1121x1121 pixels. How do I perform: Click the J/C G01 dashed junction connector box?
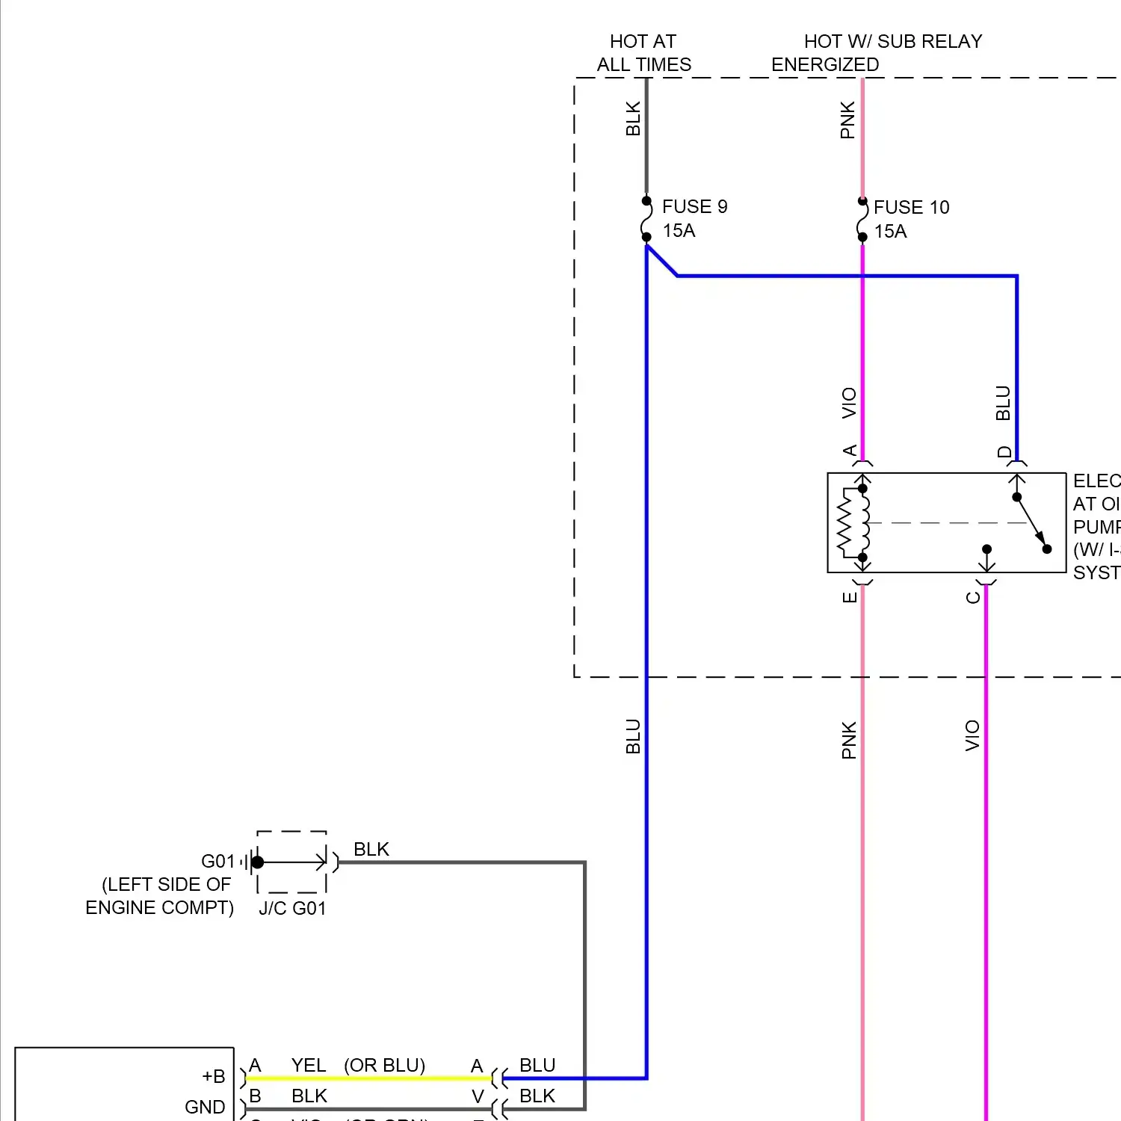291,862
